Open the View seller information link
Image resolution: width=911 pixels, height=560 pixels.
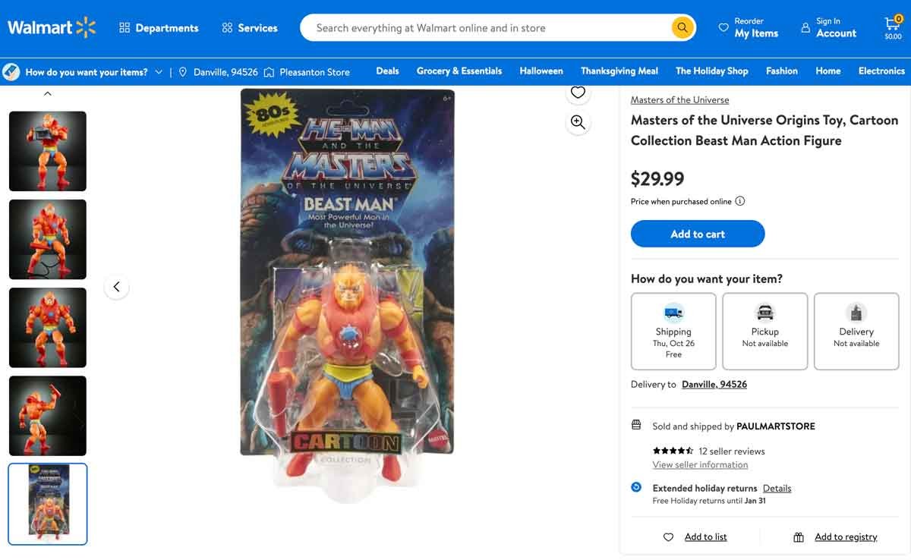pos(700,464)
